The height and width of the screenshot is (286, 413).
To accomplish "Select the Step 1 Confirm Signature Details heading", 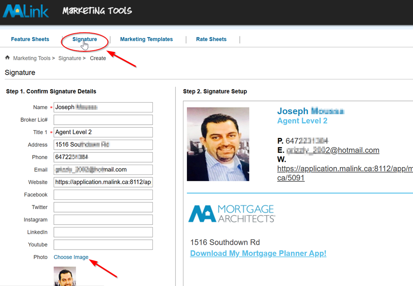I will [x=51, y=92].
